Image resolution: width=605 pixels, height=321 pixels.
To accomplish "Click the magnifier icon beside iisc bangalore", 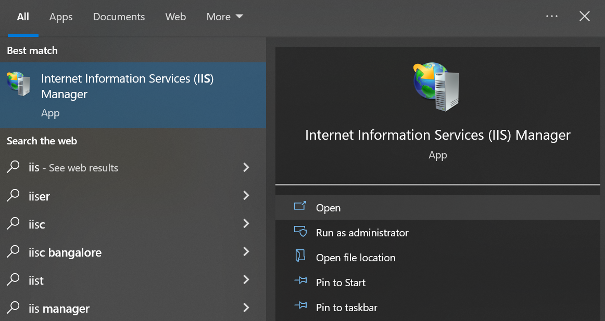I will point(12,252).
